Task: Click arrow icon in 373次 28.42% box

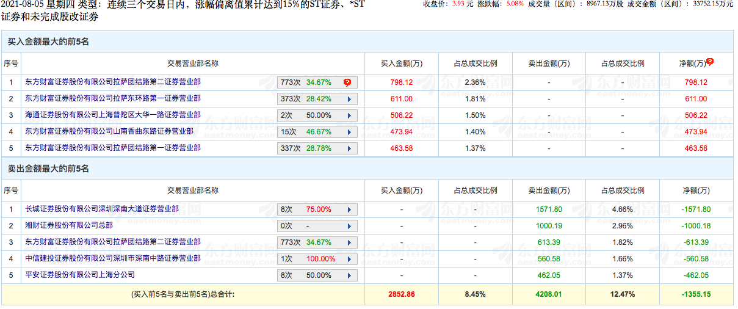Action: [349, 99]
